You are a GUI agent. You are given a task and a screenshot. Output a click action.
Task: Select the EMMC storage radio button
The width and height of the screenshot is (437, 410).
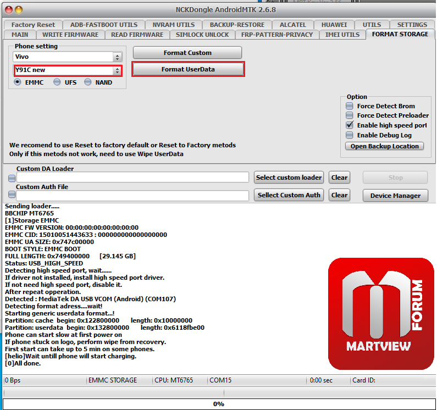coord(18,82)
